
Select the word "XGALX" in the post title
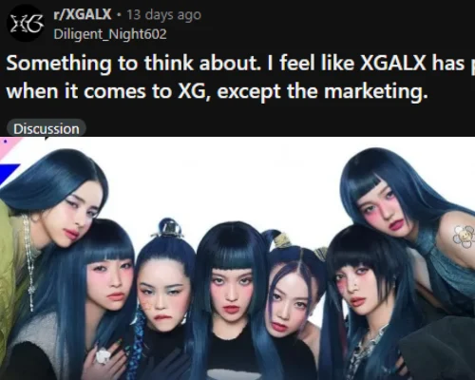pos(393,63)
